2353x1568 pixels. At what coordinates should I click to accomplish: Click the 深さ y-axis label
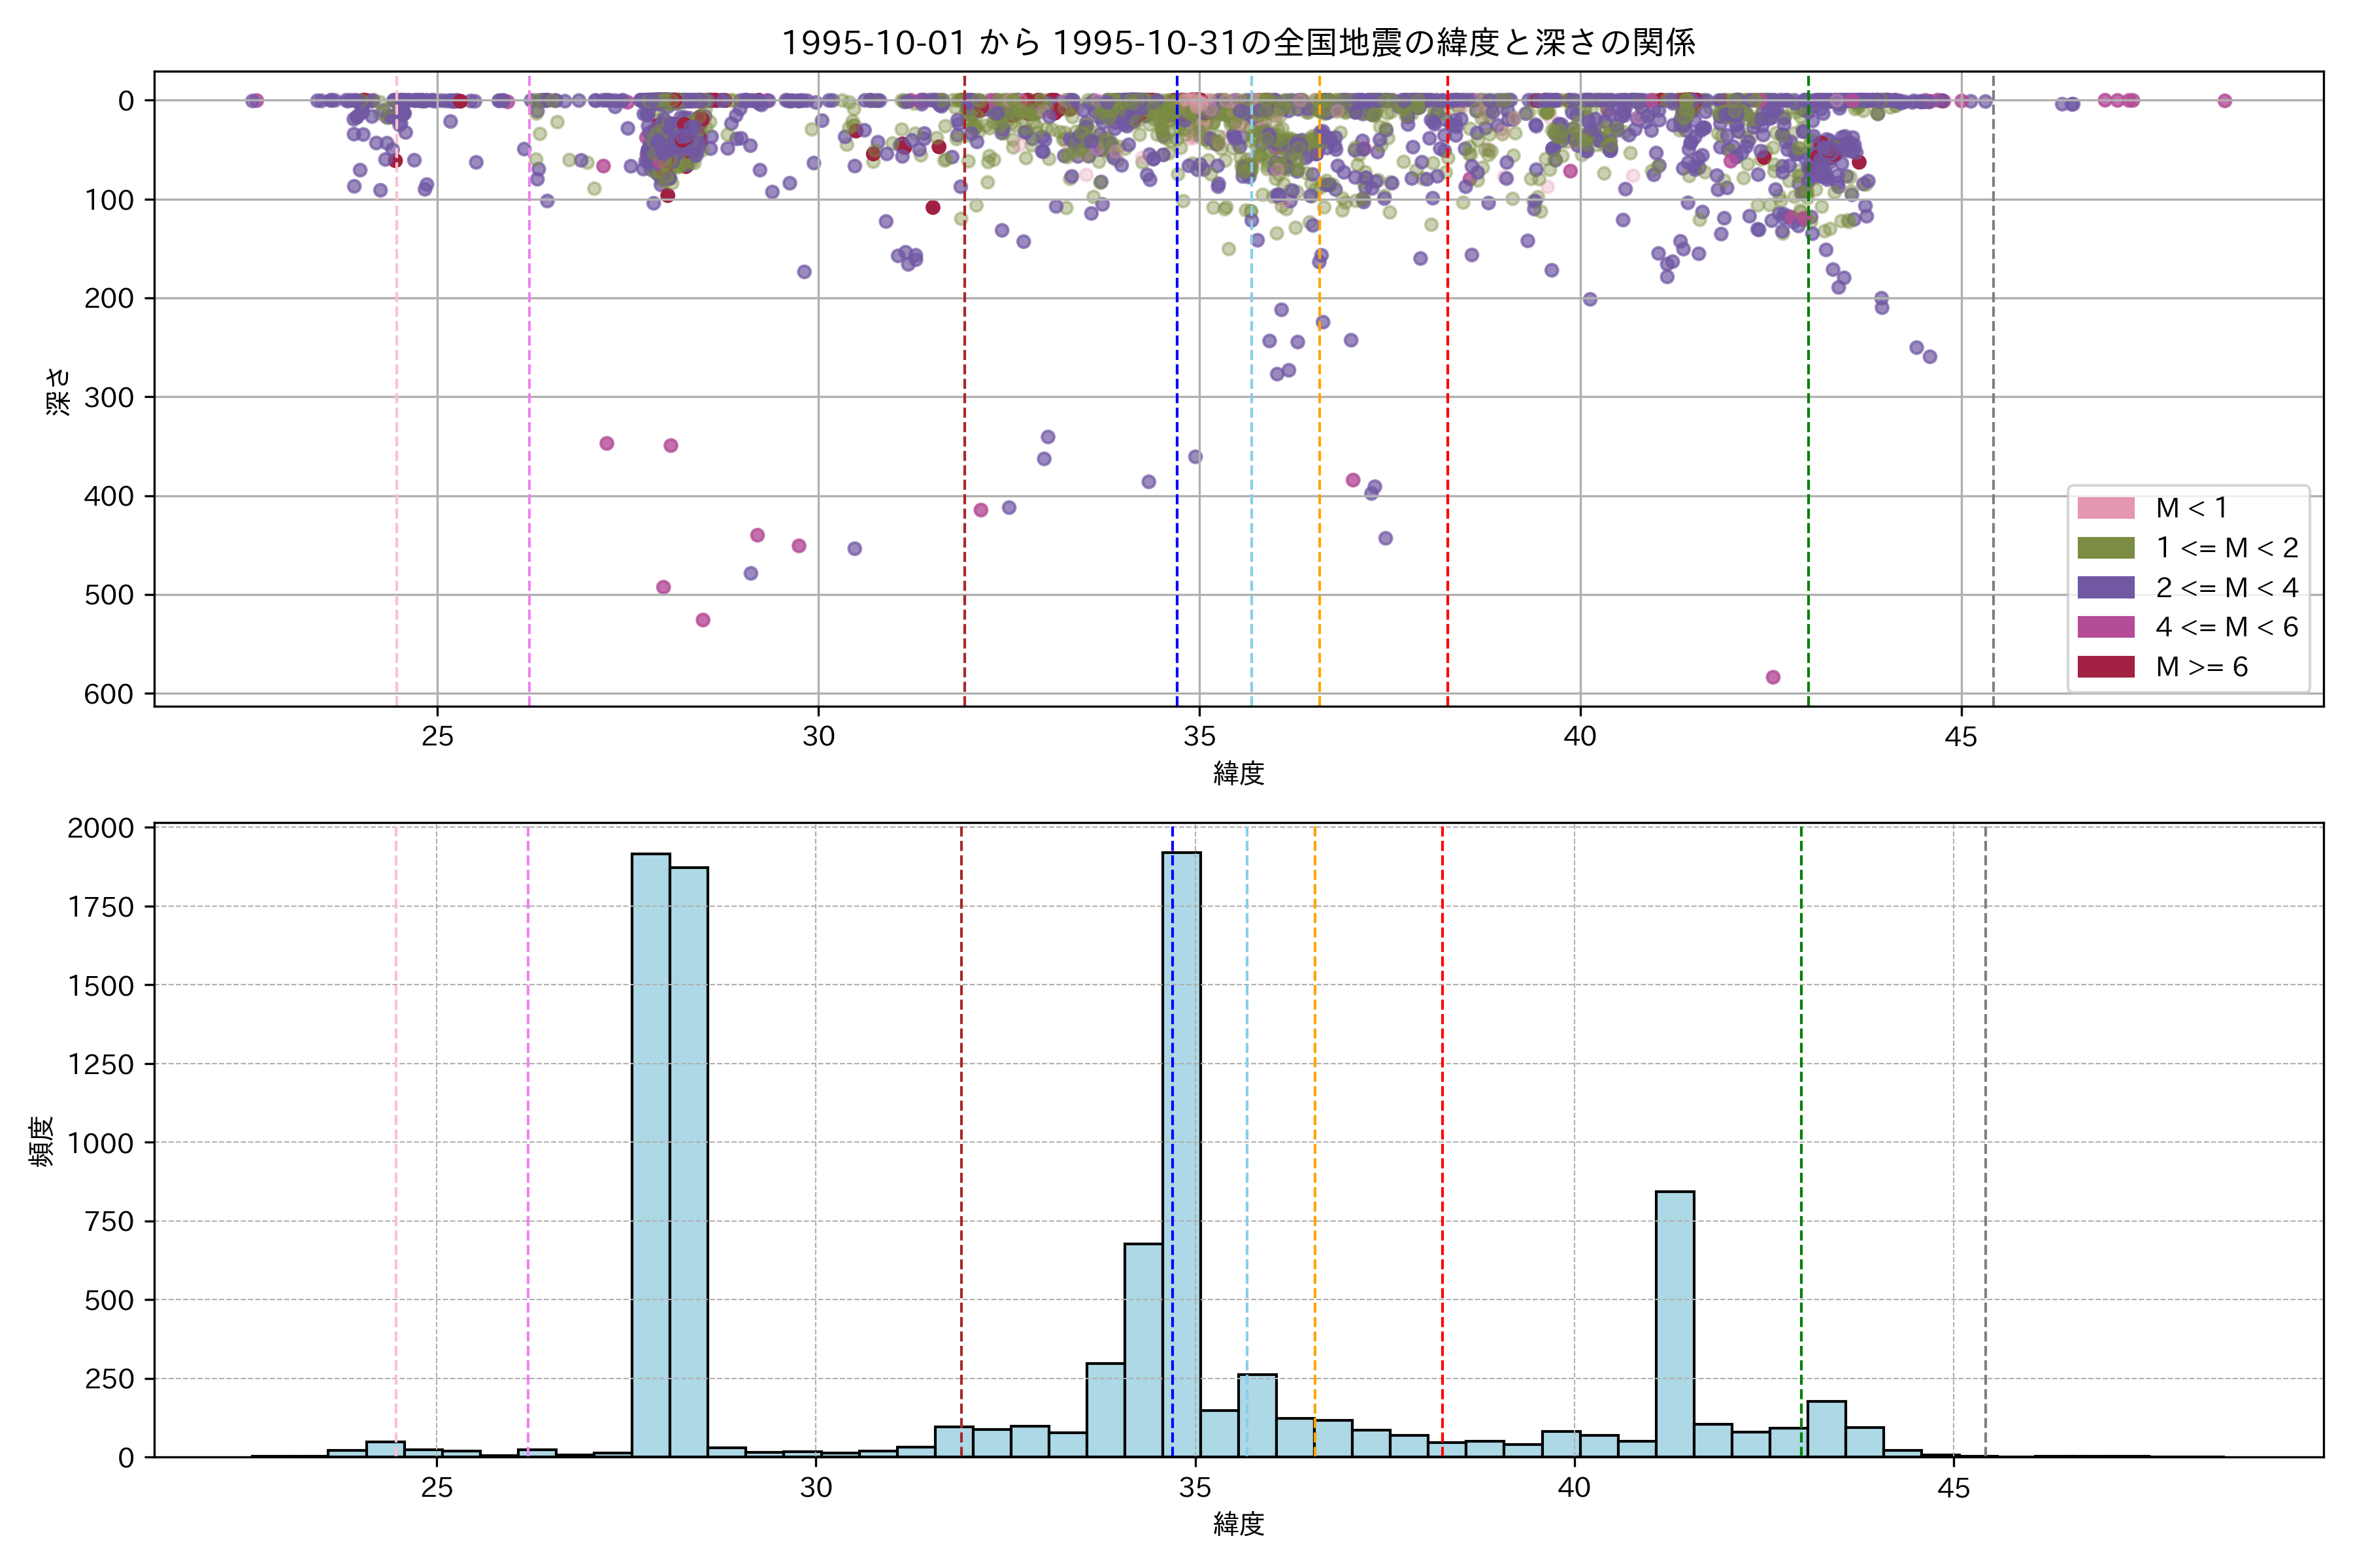point(59,391)
